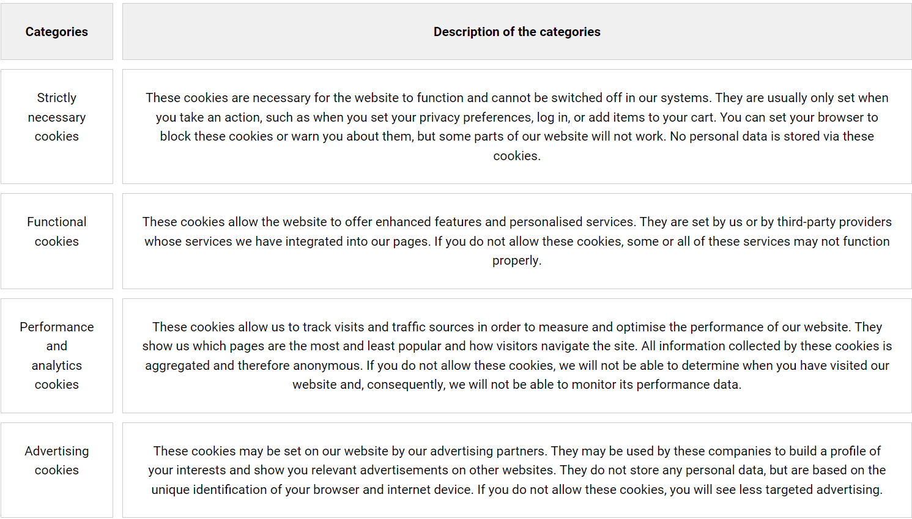Select the Performance and analytics cookies cell
The height and width of the screenshot is (519, 912).
click(56, 356)
